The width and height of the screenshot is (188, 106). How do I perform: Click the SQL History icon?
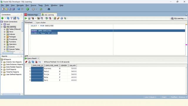pos(62,18)
